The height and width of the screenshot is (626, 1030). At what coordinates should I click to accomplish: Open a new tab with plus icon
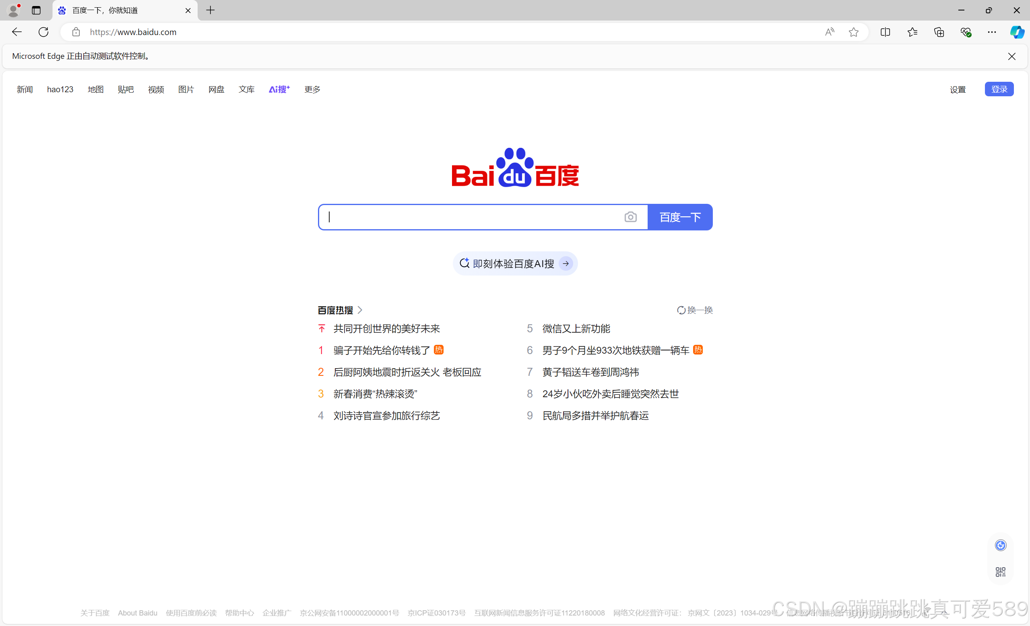[210, 10]
